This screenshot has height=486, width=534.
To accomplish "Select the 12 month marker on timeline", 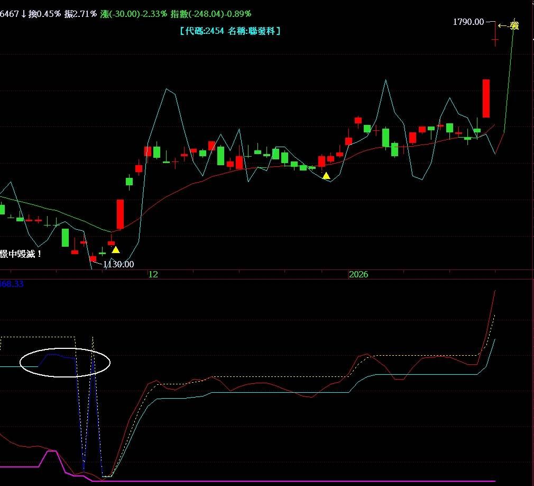I will (x=153, y=274).
